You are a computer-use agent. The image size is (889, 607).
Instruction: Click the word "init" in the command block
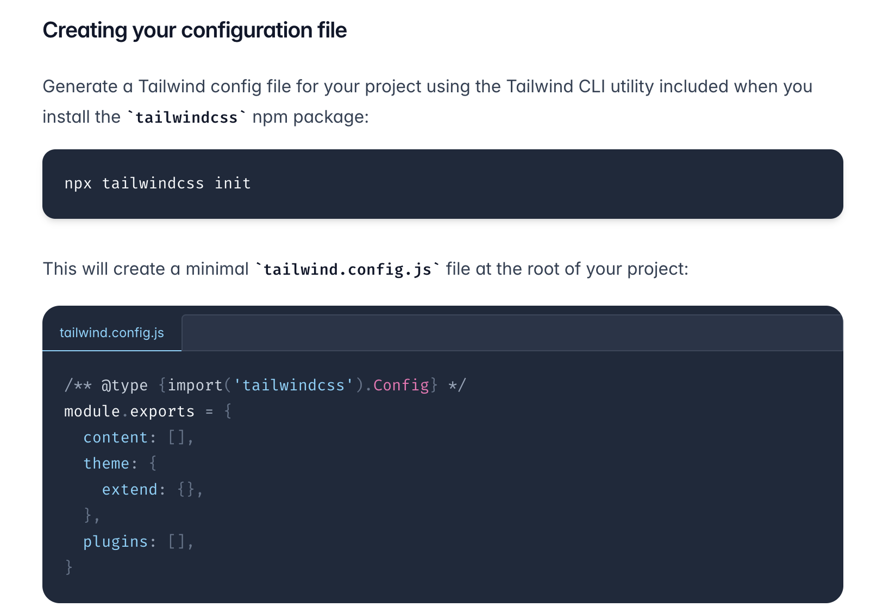(233, 184)
